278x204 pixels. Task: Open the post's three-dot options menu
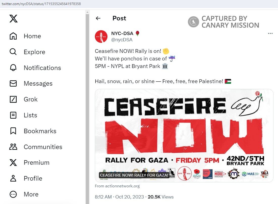click(x=270, y=33)
